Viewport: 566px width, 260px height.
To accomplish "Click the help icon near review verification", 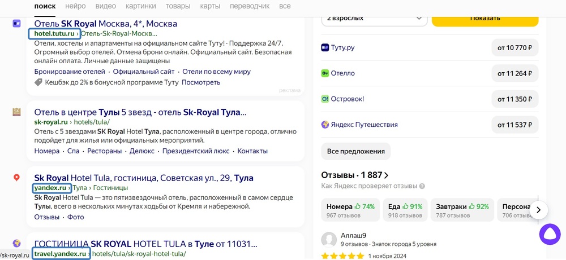I will pyautogui.click(x=422, y=186).
